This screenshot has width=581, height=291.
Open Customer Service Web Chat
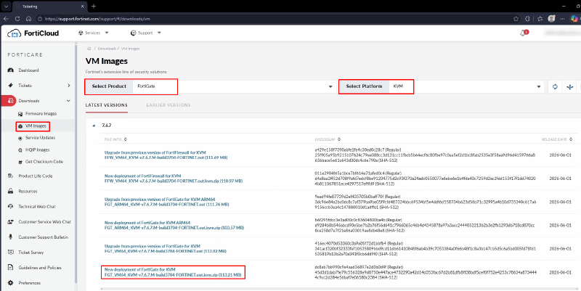[44, 222]
